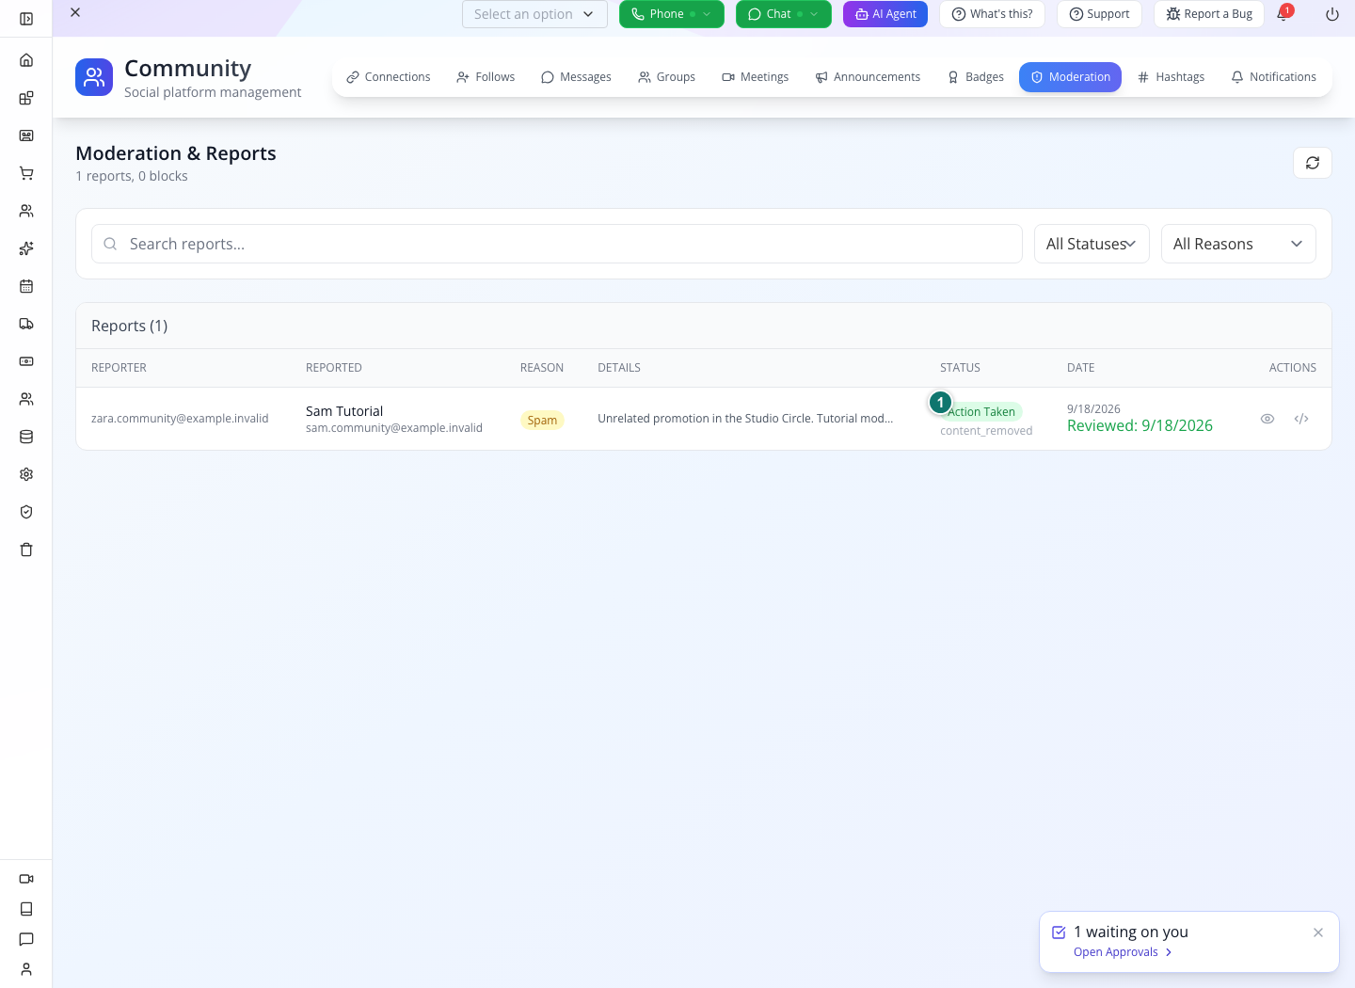Viewport: 1355px width, 988px height.
Task: Switch to the Connections tab
Action: tap(389, 77)
